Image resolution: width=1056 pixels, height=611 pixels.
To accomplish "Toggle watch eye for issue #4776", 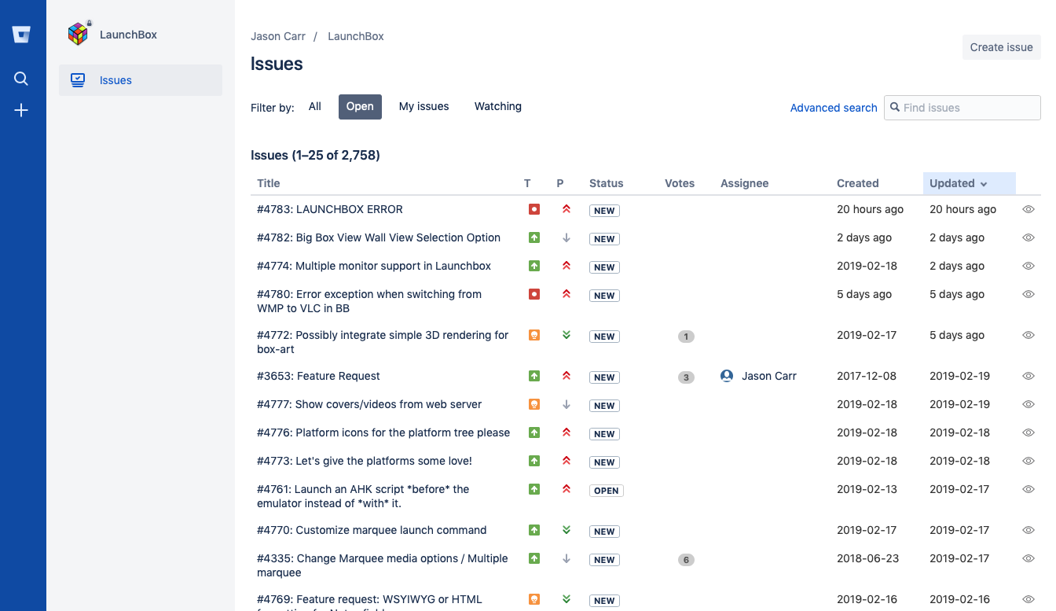I will 1028,432.
